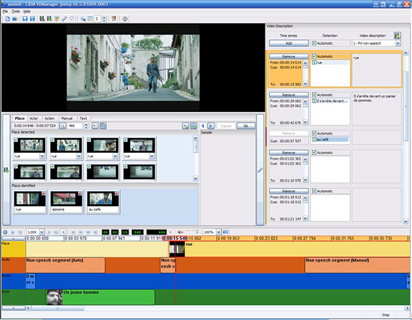Switch to the Manual tab

point(67,118)
